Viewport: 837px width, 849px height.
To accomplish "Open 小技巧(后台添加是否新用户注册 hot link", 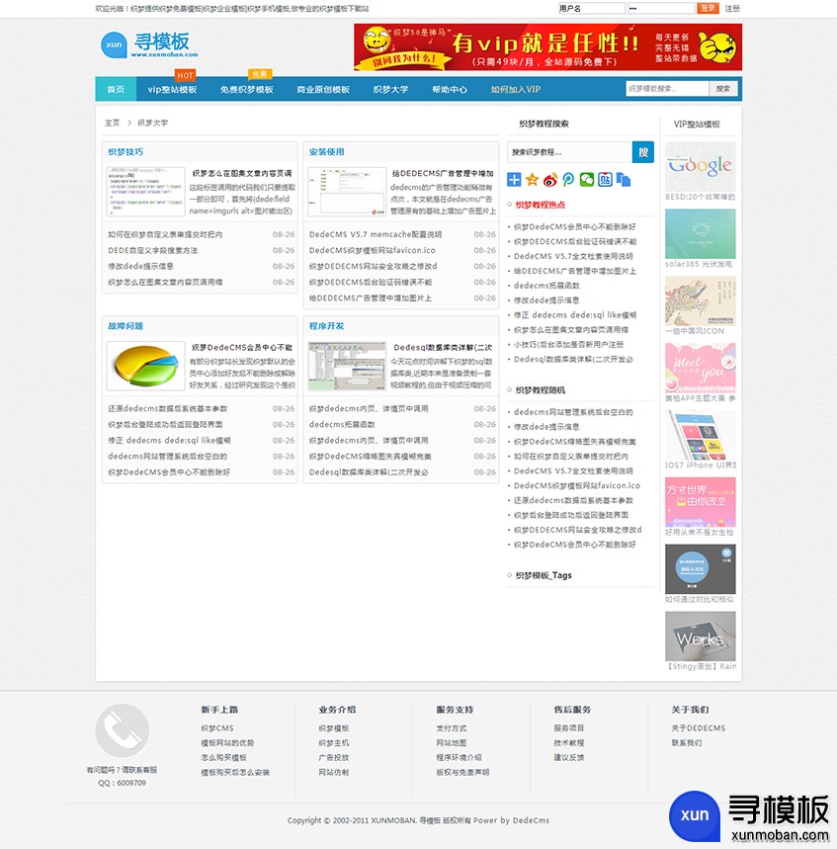I will coord(568,344).
